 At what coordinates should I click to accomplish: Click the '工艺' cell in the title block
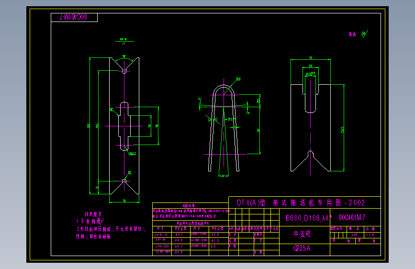point(258,240)
